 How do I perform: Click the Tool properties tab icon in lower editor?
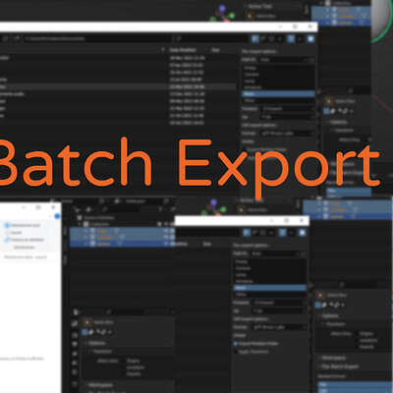[75, 323]
